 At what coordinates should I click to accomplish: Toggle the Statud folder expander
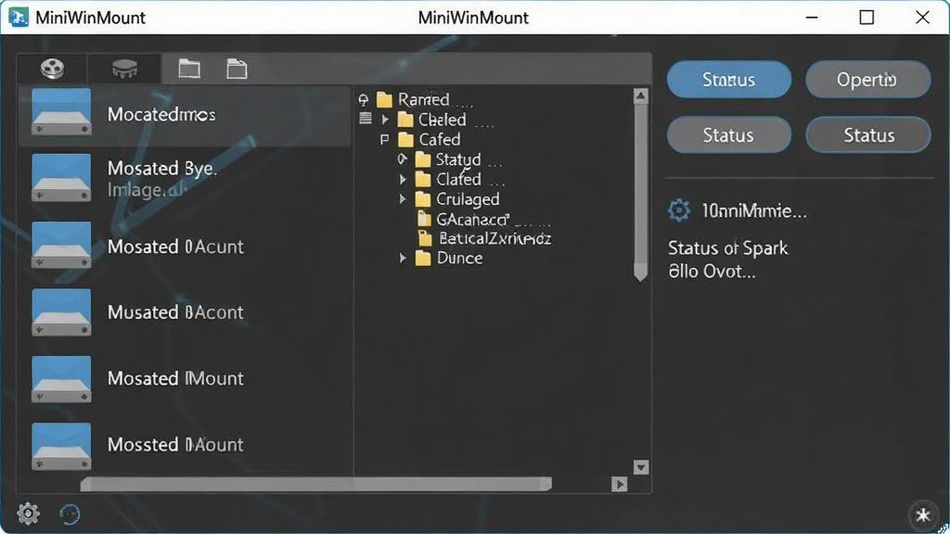pos(403,159)
